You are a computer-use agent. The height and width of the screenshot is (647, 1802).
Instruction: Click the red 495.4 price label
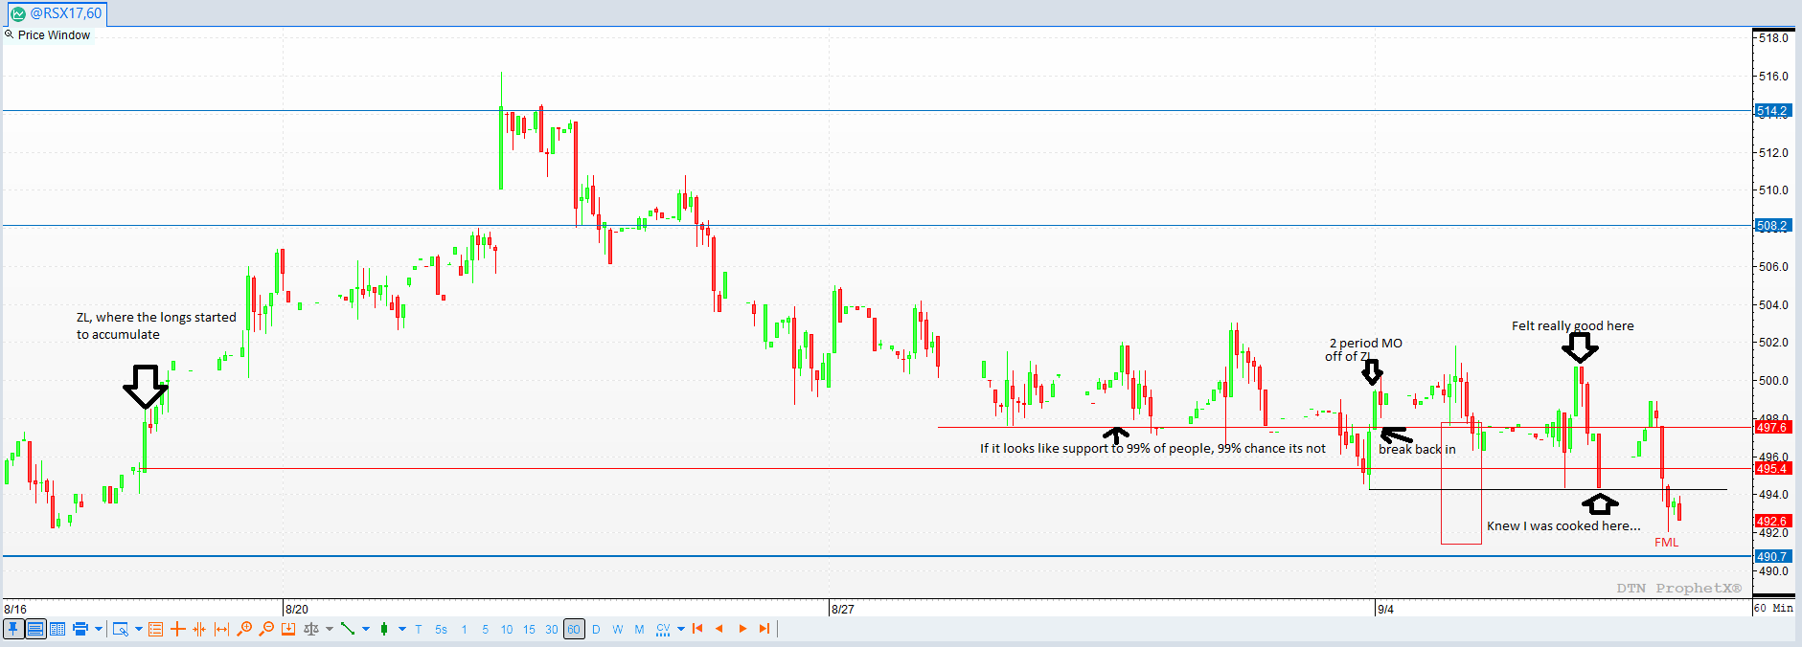click(x=1772, y=468)
